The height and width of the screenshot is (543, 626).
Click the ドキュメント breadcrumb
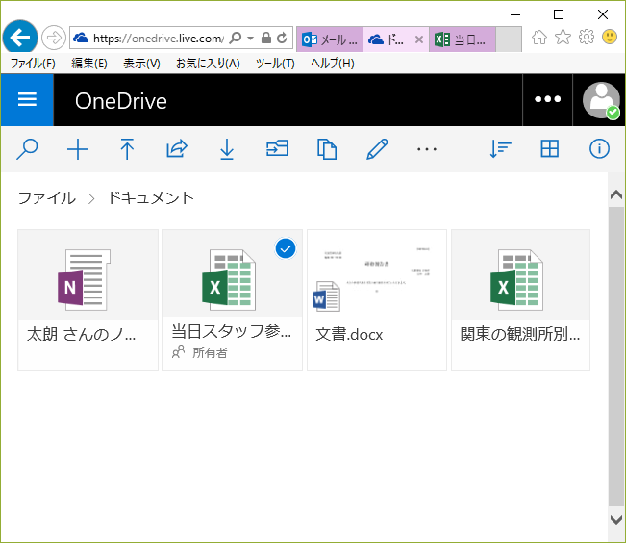tap(151, 198)
